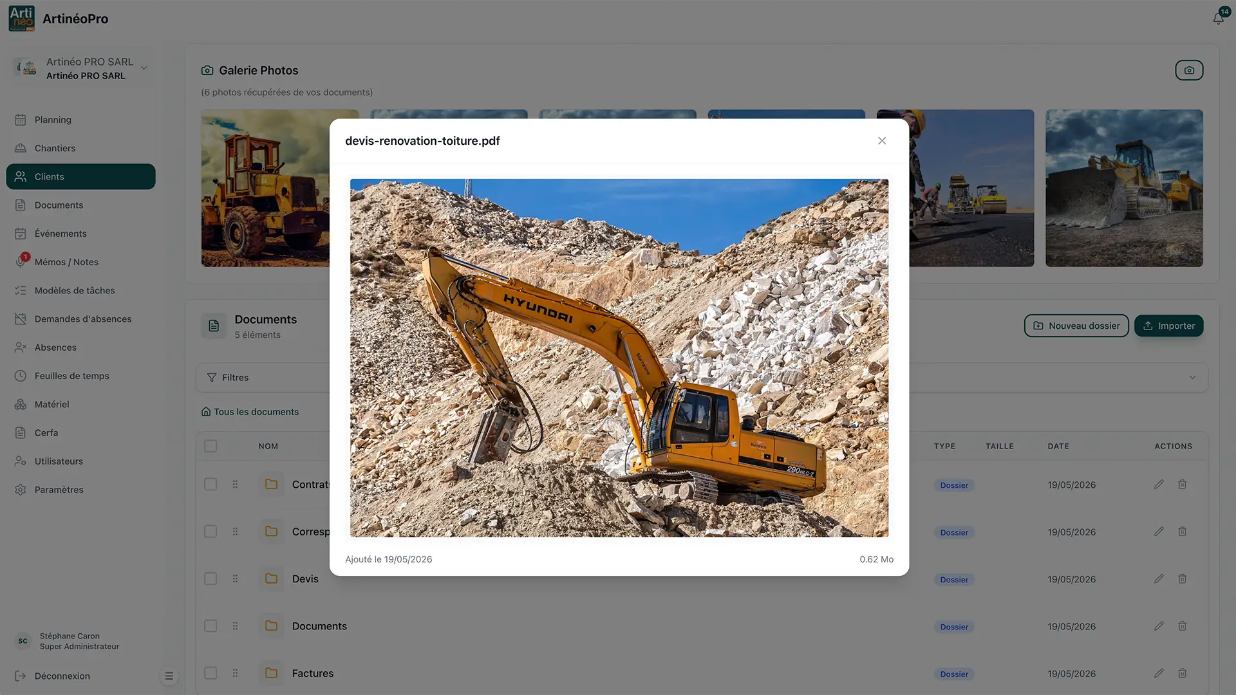This screenshot has width=1236, height=695.
Task: Open Mémos / Notes in the sidebar
Action: 80,262
